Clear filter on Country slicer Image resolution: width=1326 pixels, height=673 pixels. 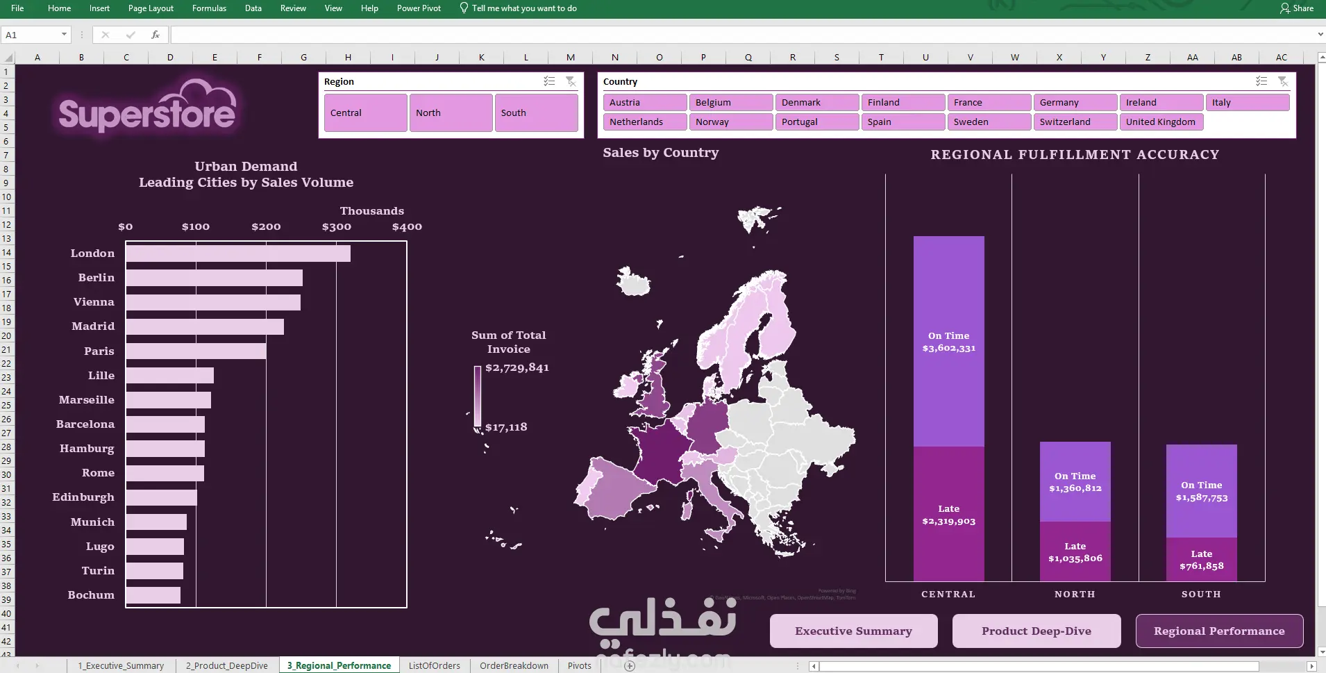[1283, 81]
